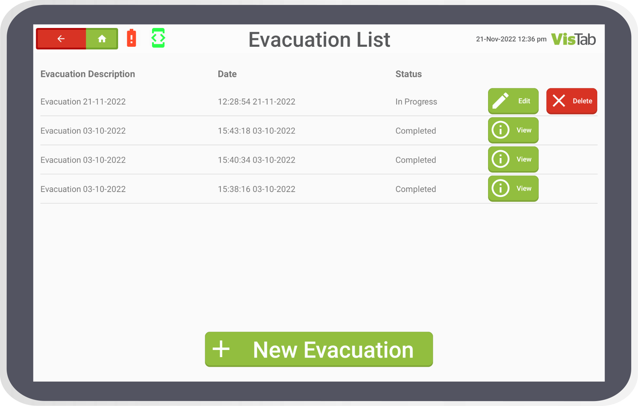View the 15:43:18 completed evacuation
The height and width of the screenshot is (406, 638).
click(x=513, y=130)
